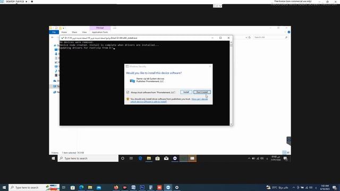Viewport: 340px width, 191px height.
Task: Click Install in the Windows Security dialog
Action: pos(186,92)
